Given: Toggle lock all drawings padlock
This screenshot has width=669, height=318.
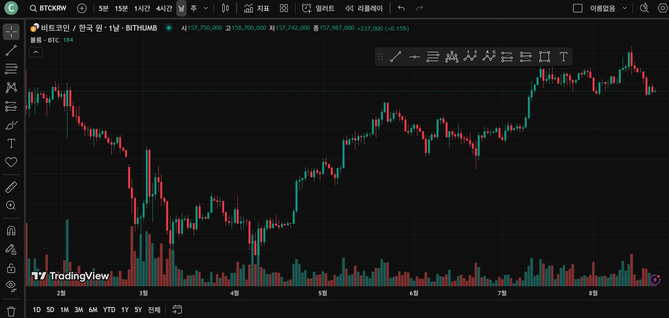Looking at the screenshot, I should (x=11, y=268).
